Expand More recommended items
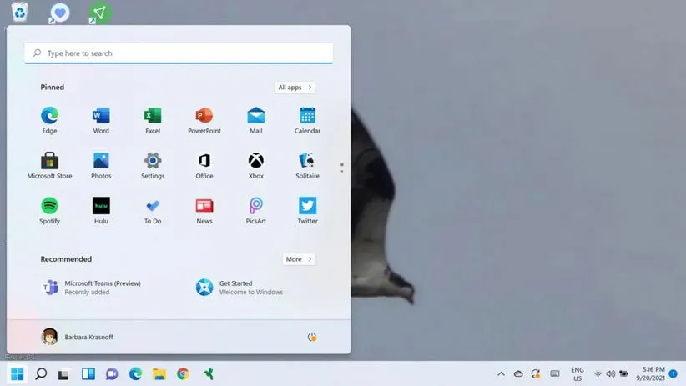The image size is (686, 386). tap(298, 259)
